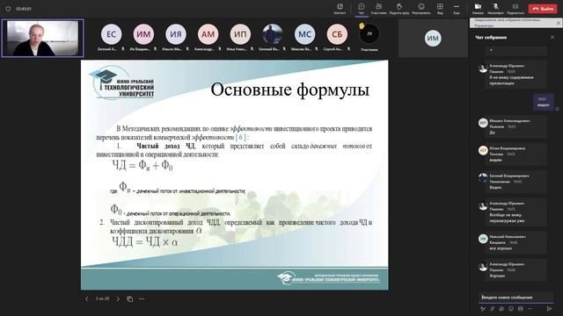The image size is (563, 316).
Task: Click chat message 'все хорошо'
Action: coord(501,248)
